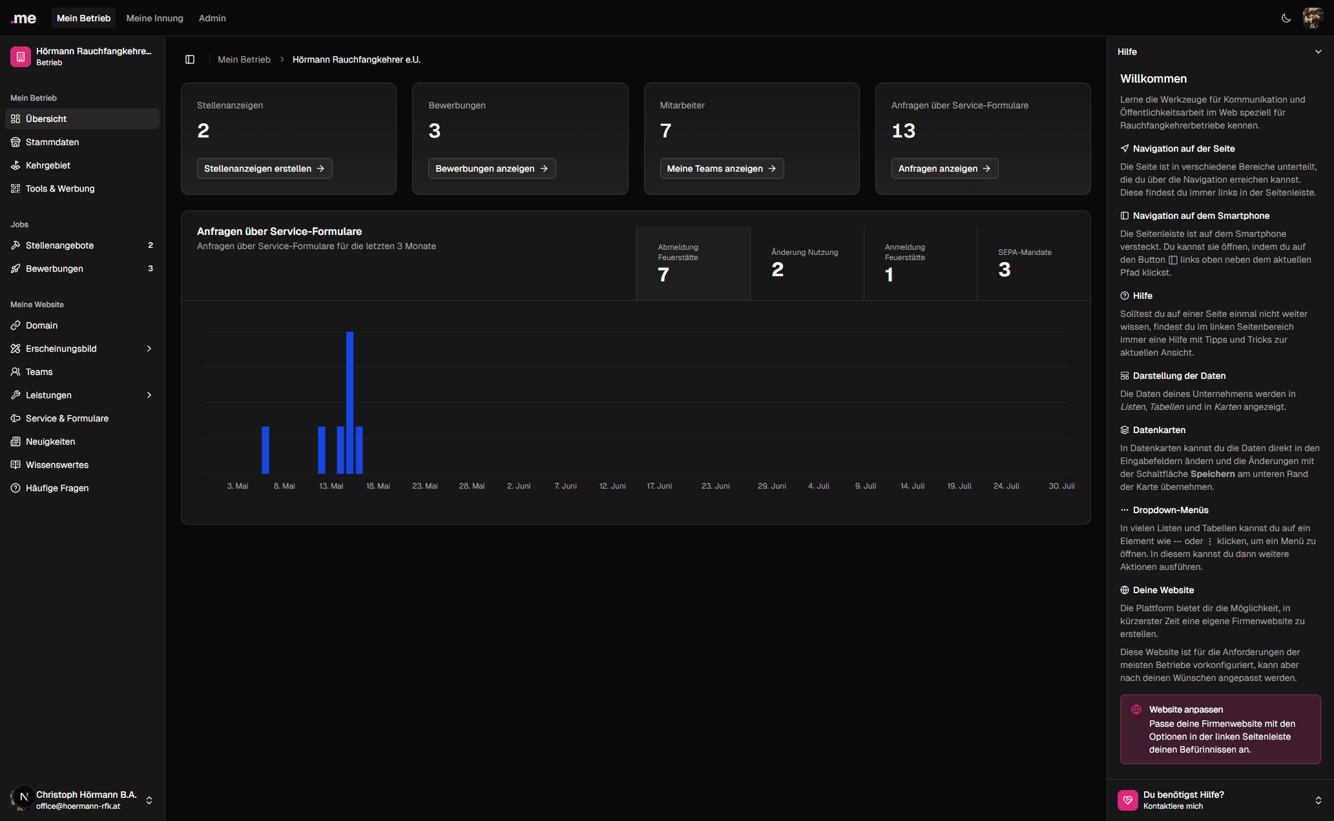Open the Mein Betrieb breadcrumb link

tap(244, 59)
